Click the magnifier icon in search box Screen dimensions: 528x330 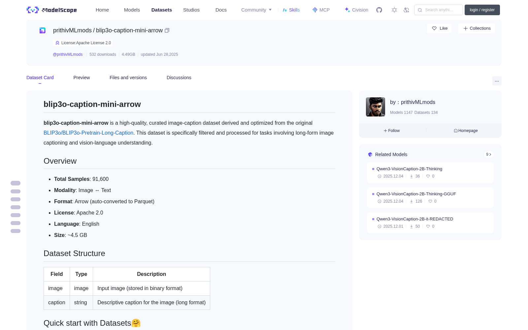point(420,10)
